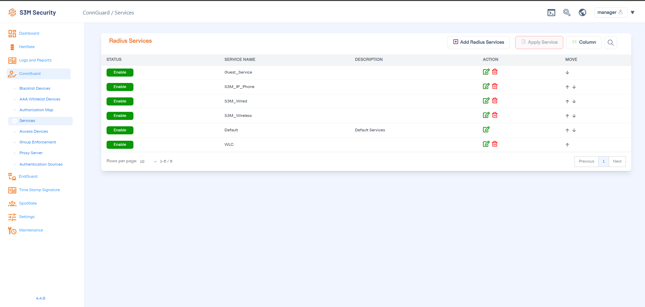
Task: Expand the Settings sidebar menu
Action: (27, 217)
